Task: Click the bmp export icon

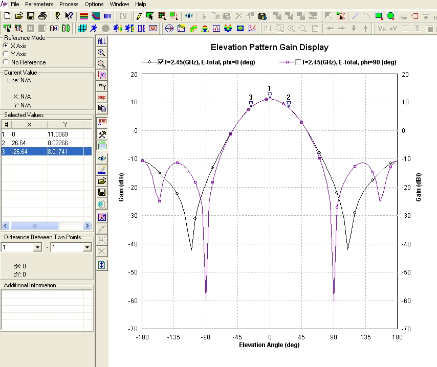Action: 102,97
